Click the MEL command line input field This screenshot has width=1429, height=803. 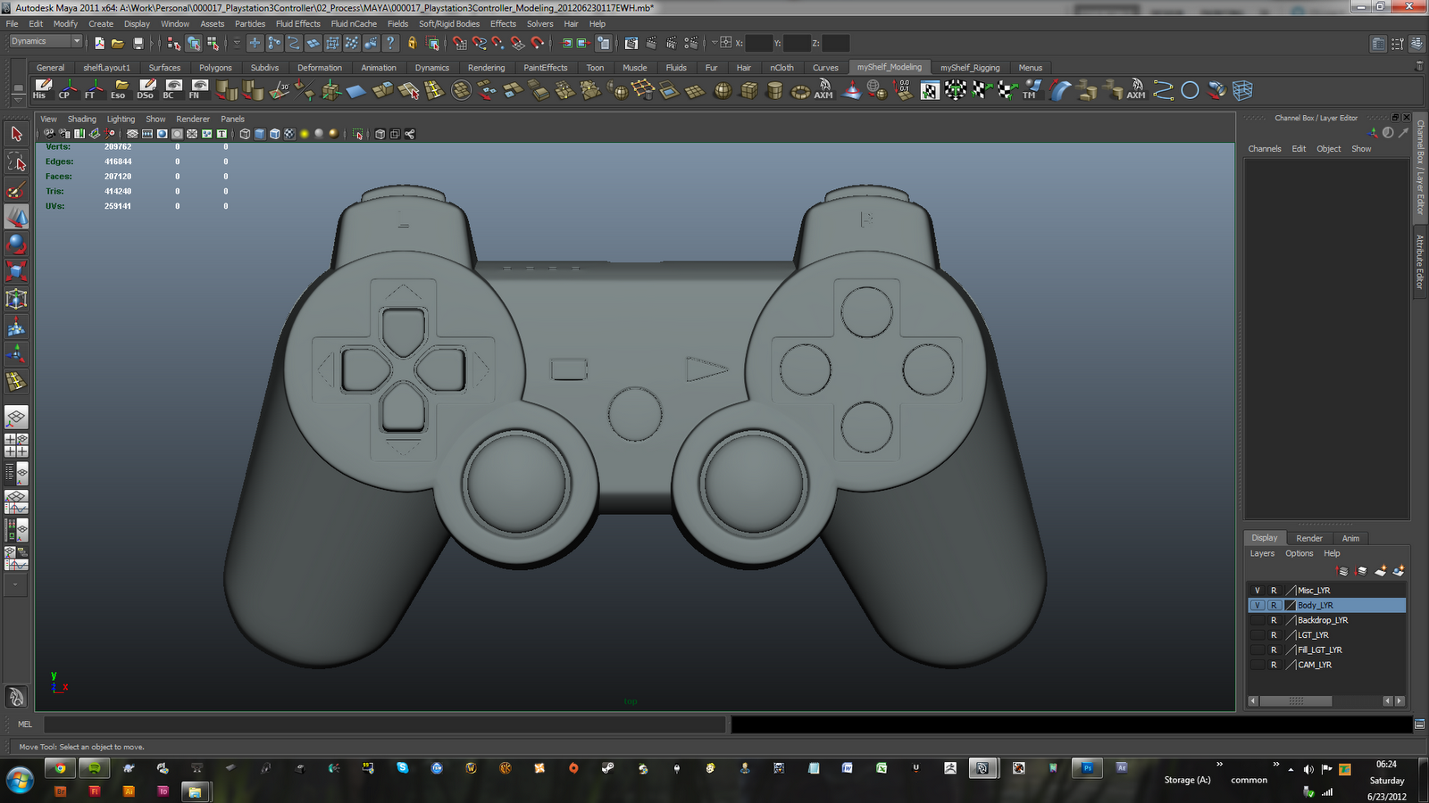pyautogui.click(x=384, y=724)
